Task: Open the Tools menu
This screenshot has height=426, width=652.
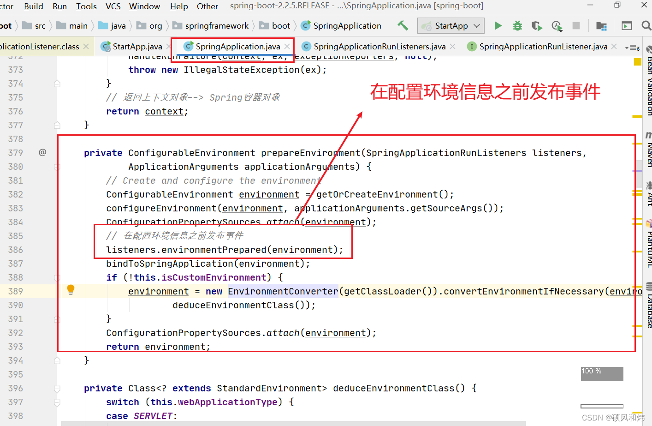Action: [86, 6]
